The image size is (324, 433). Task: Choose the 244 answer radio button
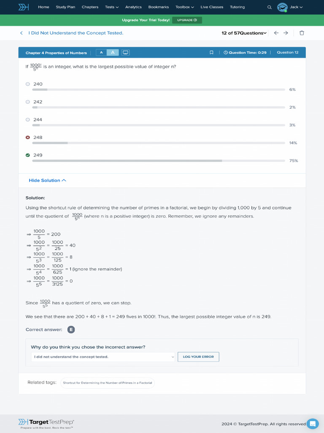coord(28,120)
